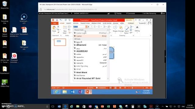Open Quick Styles gallery
195x109 pixels.
coord(127,30)
